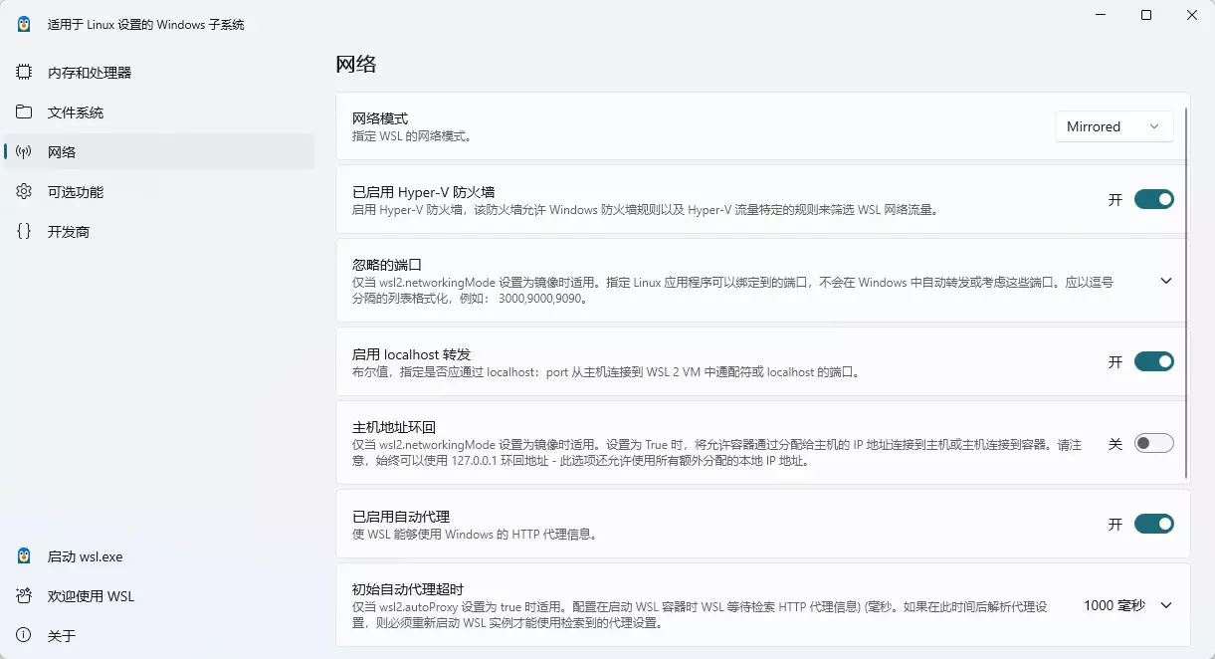Enable the 主机地址环回 toggle
1215x659 pixels.
(x=1154, y=443)
